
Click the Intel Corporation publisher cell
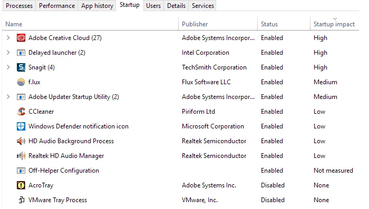(x=206, y=53)
